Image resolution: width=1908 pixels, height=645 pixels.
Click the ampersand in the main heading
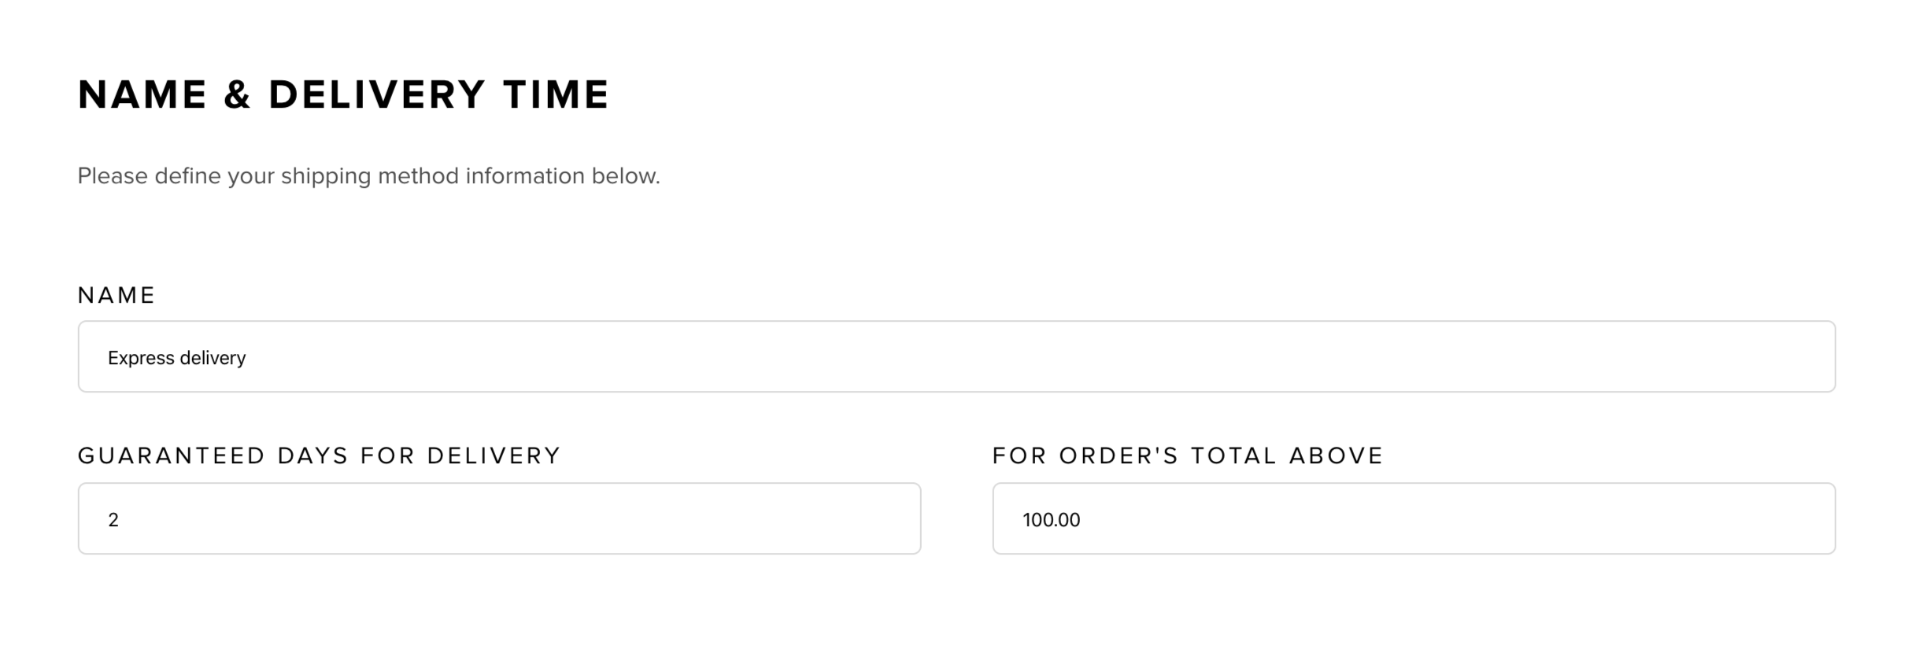coord(237,94)
